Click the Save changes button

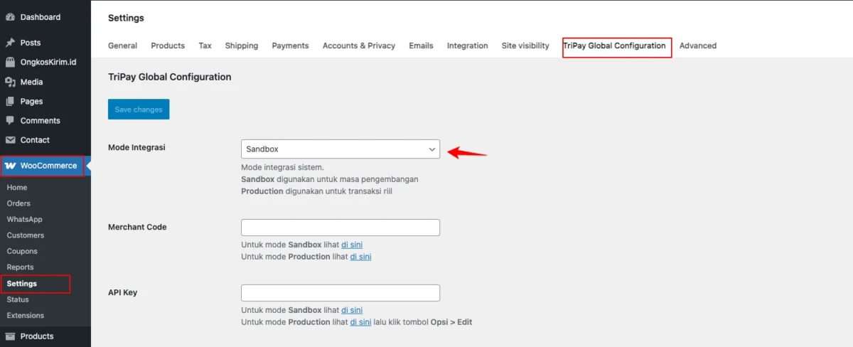[x=139, y=110]
